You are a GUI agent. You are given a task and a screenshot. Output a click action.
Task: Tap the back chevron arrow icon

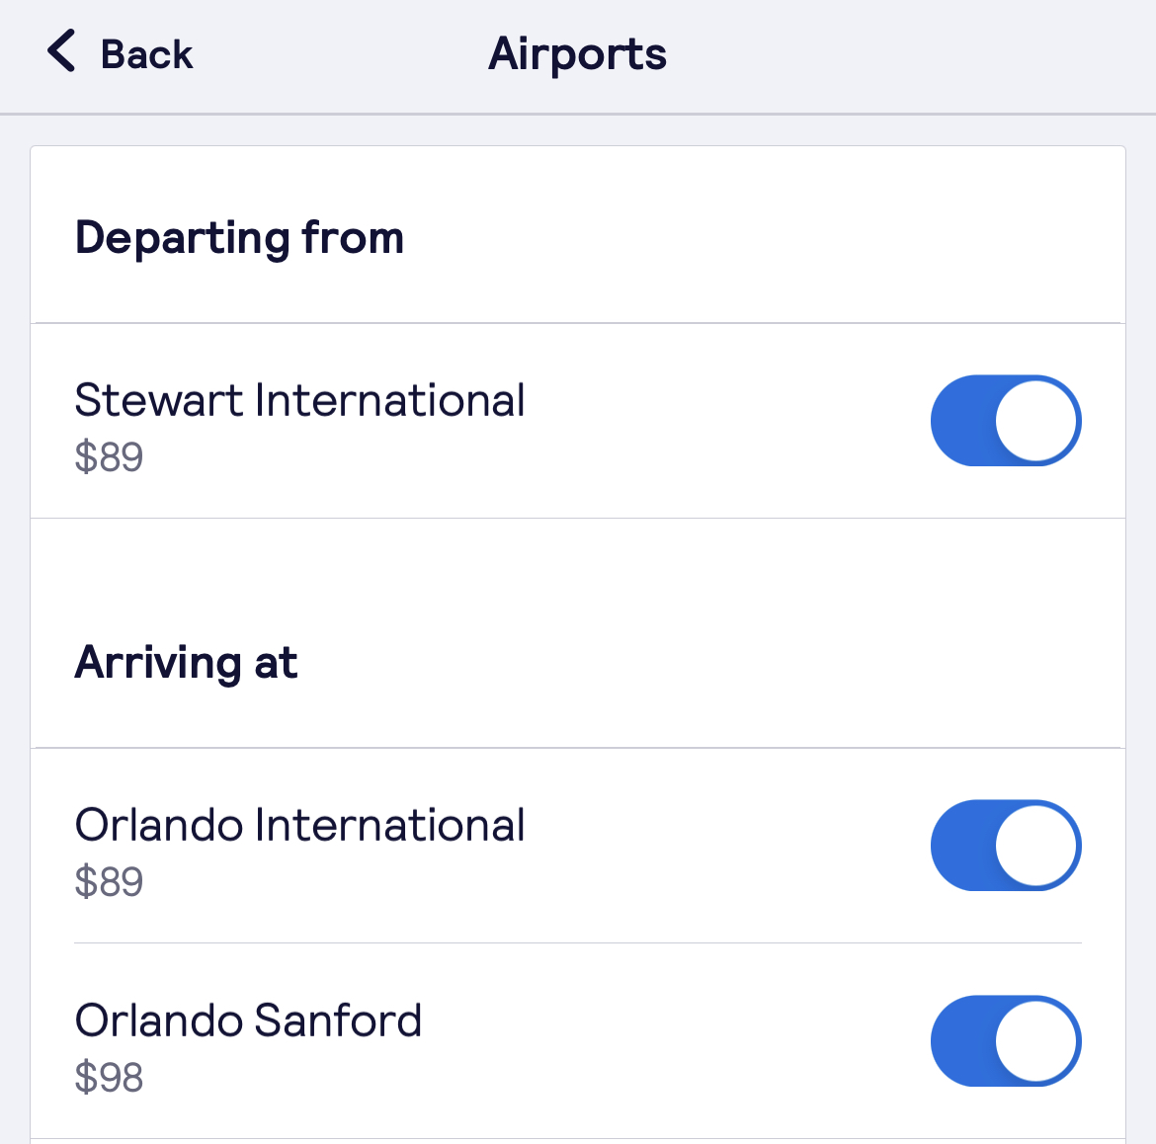pyautogui.click(x=61, y=51)
